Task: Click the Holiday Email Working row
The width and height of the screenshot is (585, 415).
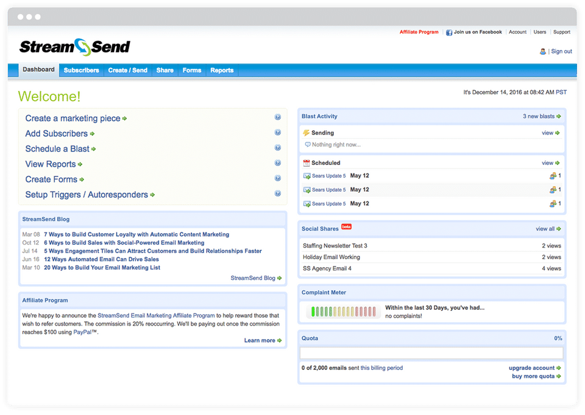Action: tap(431, 257)
